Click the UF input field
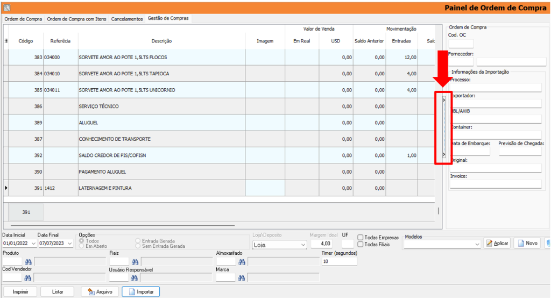 pyautogui.click(x=348, y=244)
